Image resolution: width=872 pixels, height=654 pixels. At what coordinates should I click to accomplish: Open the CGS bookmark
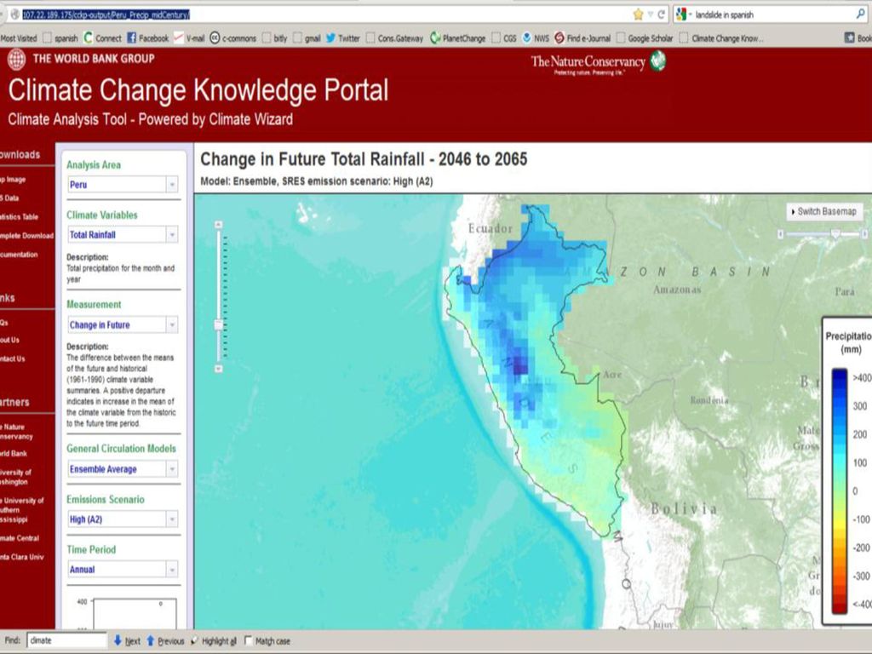(504, 37)
